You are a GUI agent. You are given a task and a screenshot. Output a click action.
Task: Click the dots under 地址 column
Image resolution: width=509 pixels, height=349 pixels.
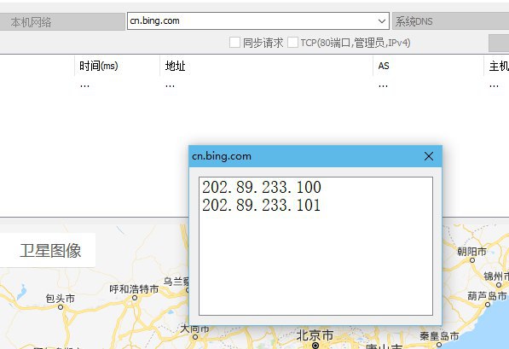[170, 86]
